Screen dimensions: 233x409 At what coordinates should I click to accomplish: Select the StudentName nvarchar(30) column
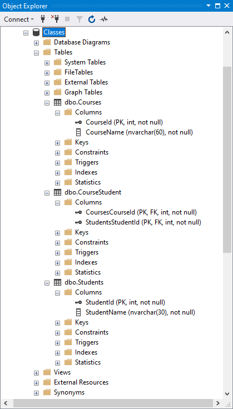[140, 312]
